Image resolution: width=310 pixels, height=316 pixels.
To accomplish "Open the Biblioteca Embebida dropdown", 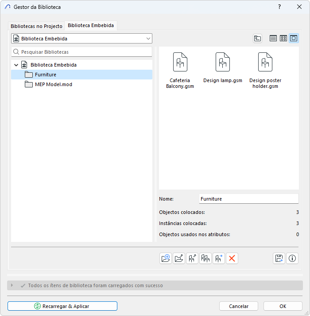I will tap(81, 39).
